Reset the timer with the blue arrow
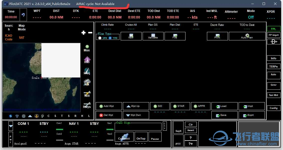283x150 pixels. tap(23, 15)
